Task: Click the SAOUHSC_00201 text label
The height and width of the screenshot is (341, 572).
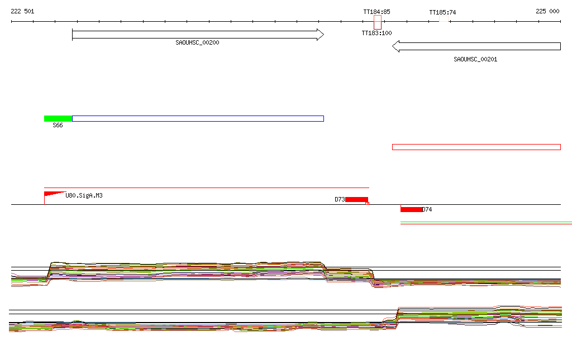Action: coord(475,59)
